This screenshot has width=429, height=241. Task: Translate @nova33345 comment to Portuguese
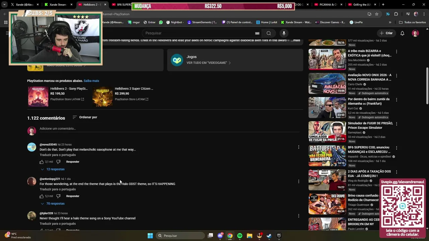click(58, 155)
